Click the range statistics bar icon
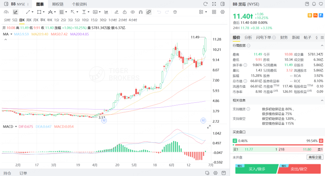 coord(106,12)
